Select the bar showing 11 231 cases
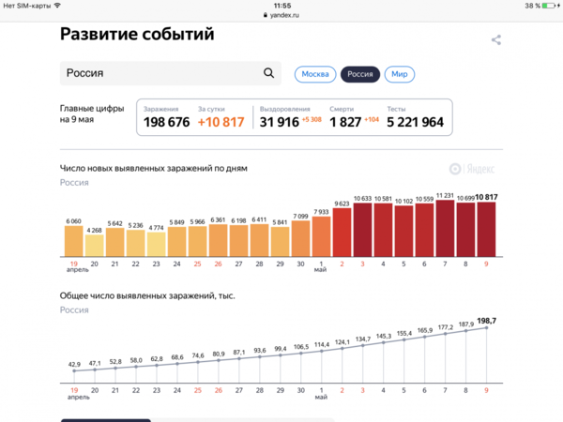 445,228
